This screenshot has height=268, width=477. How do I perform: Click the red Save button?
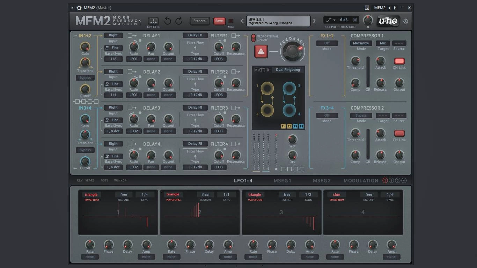pyautogui.click(x=219, y=21)
